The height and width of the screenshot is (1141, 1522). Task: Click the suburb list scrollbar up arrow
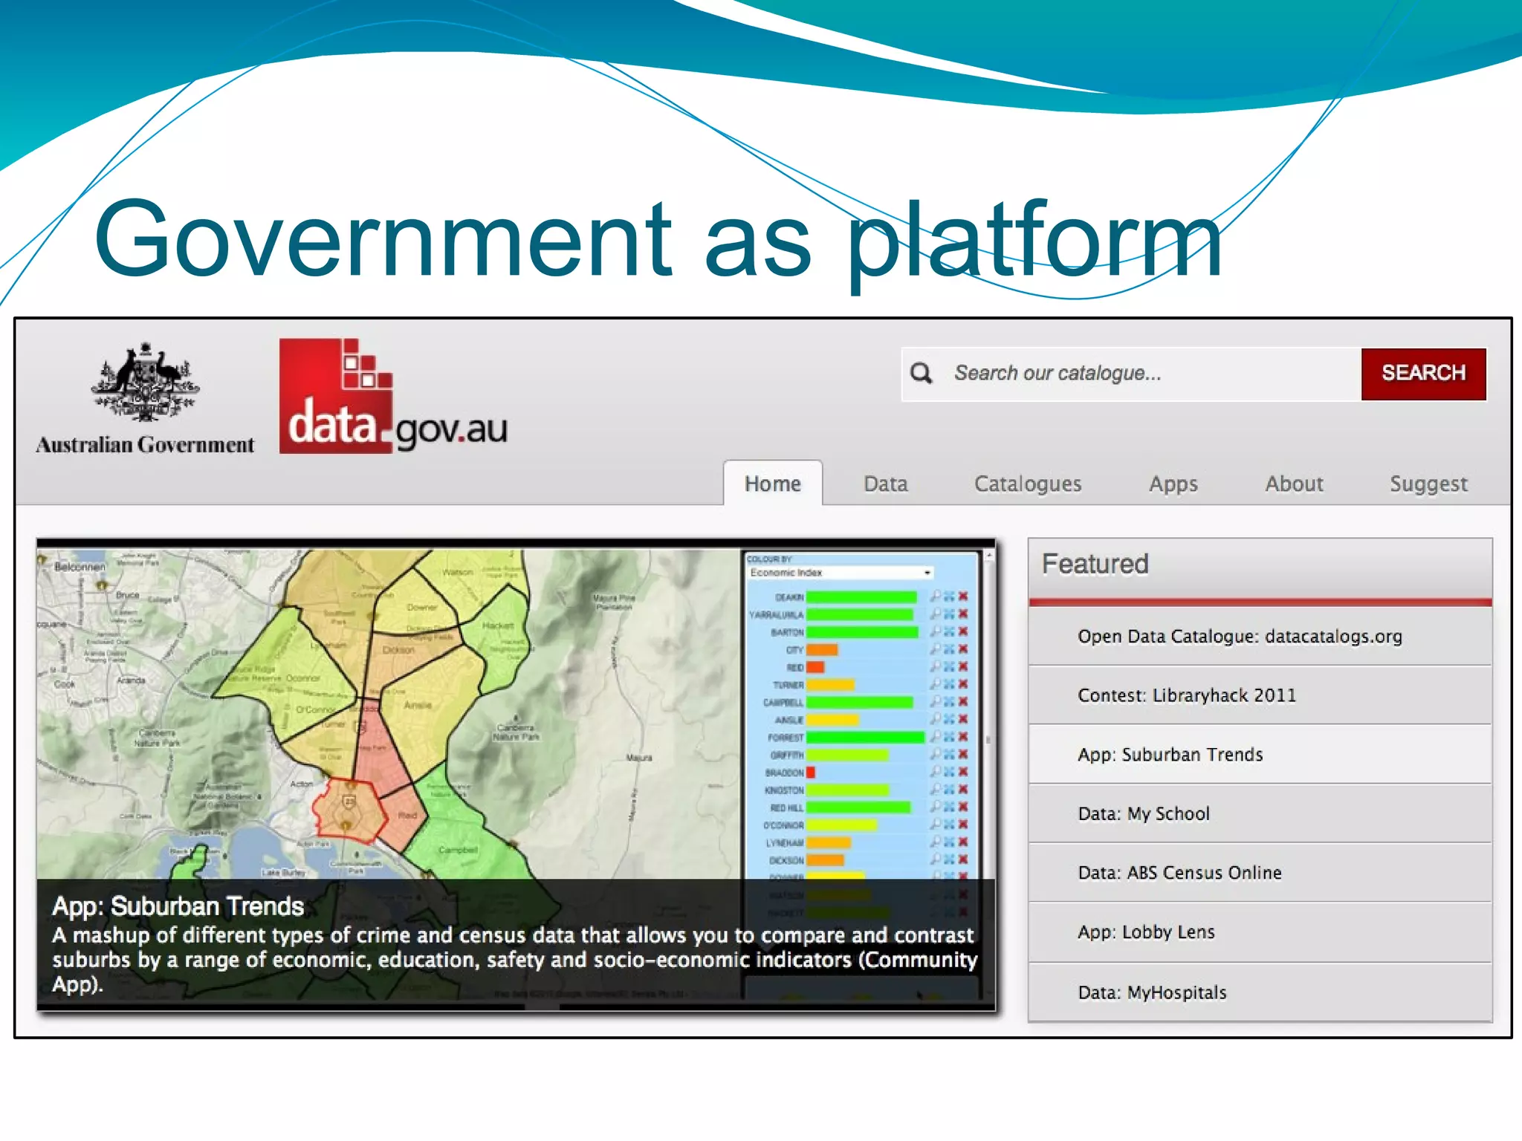tap(989, 556)
